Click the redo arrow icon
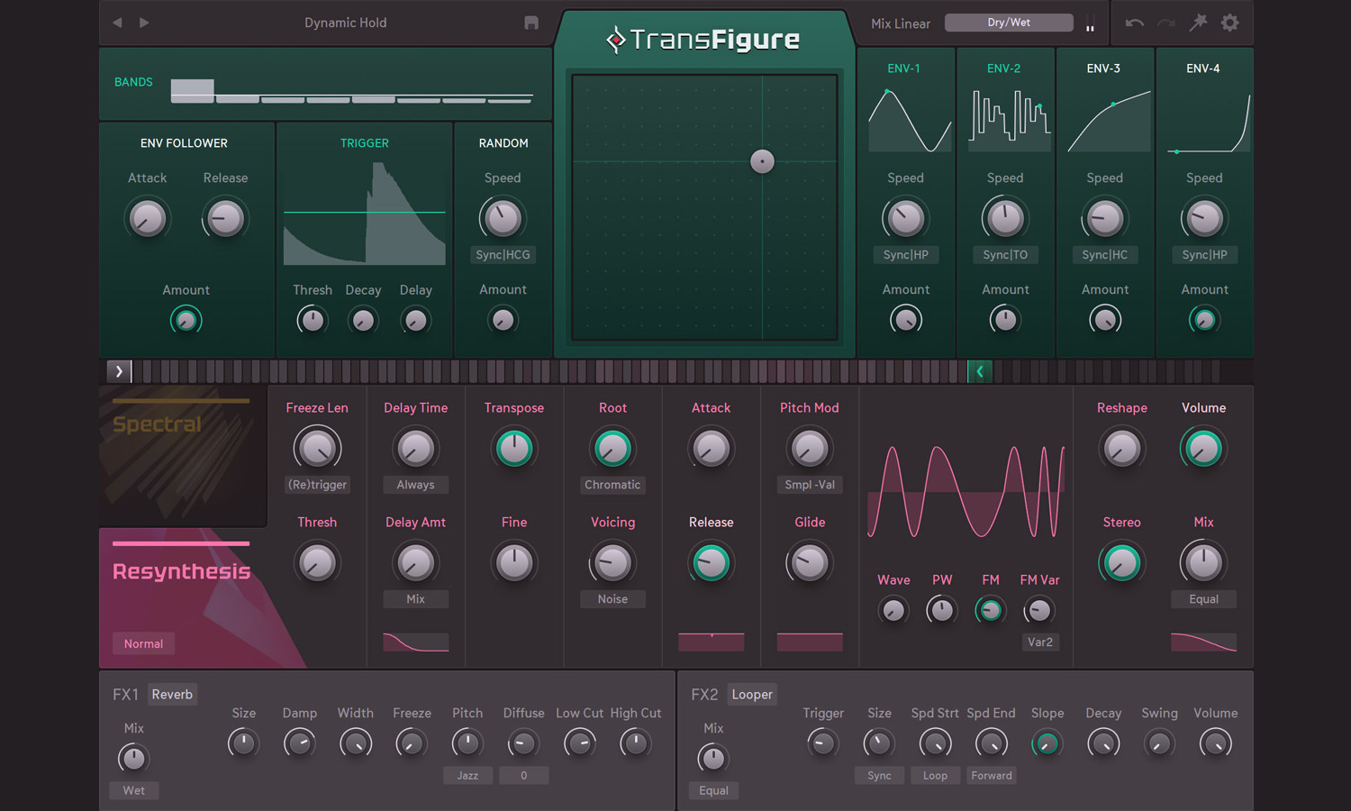The height and width of the screenshot is (811, 1351). point(1166,23)
